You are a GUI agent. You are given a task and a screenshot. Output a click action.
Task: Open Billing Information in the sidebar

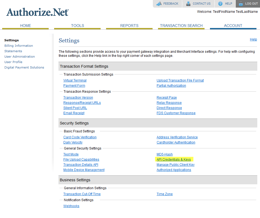[18, 45]
